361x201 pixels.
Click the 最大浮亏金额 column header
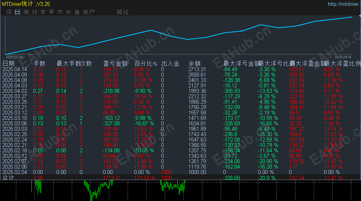(x=242, y=63)
